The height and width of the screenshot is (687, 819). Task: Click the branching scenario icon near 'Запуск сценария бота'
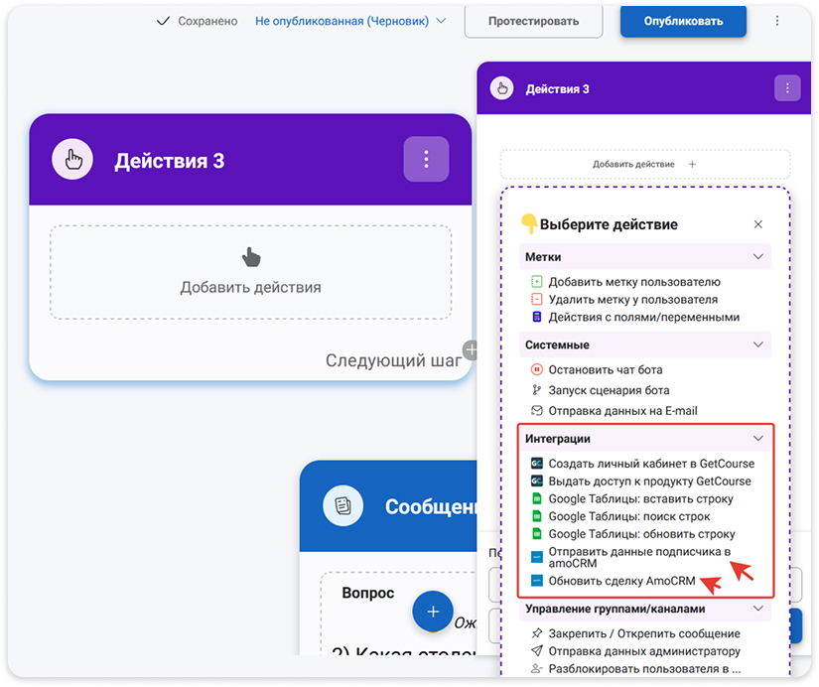click(537, 390)
